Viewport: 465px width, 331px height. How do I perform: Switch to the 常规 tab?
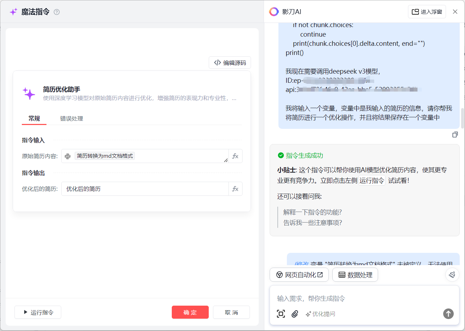point(34,118)
